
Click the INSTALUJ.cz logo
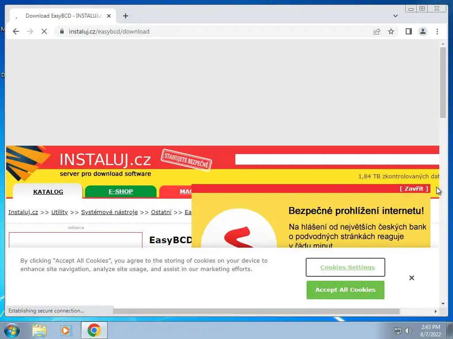pos(105,159)
